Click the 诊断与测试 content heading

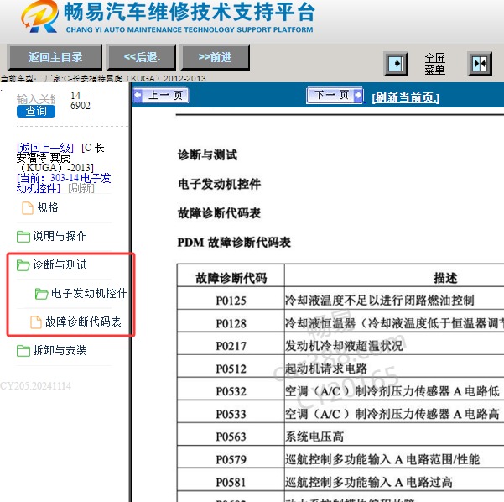pyautogui.click(x=207, y=154)
